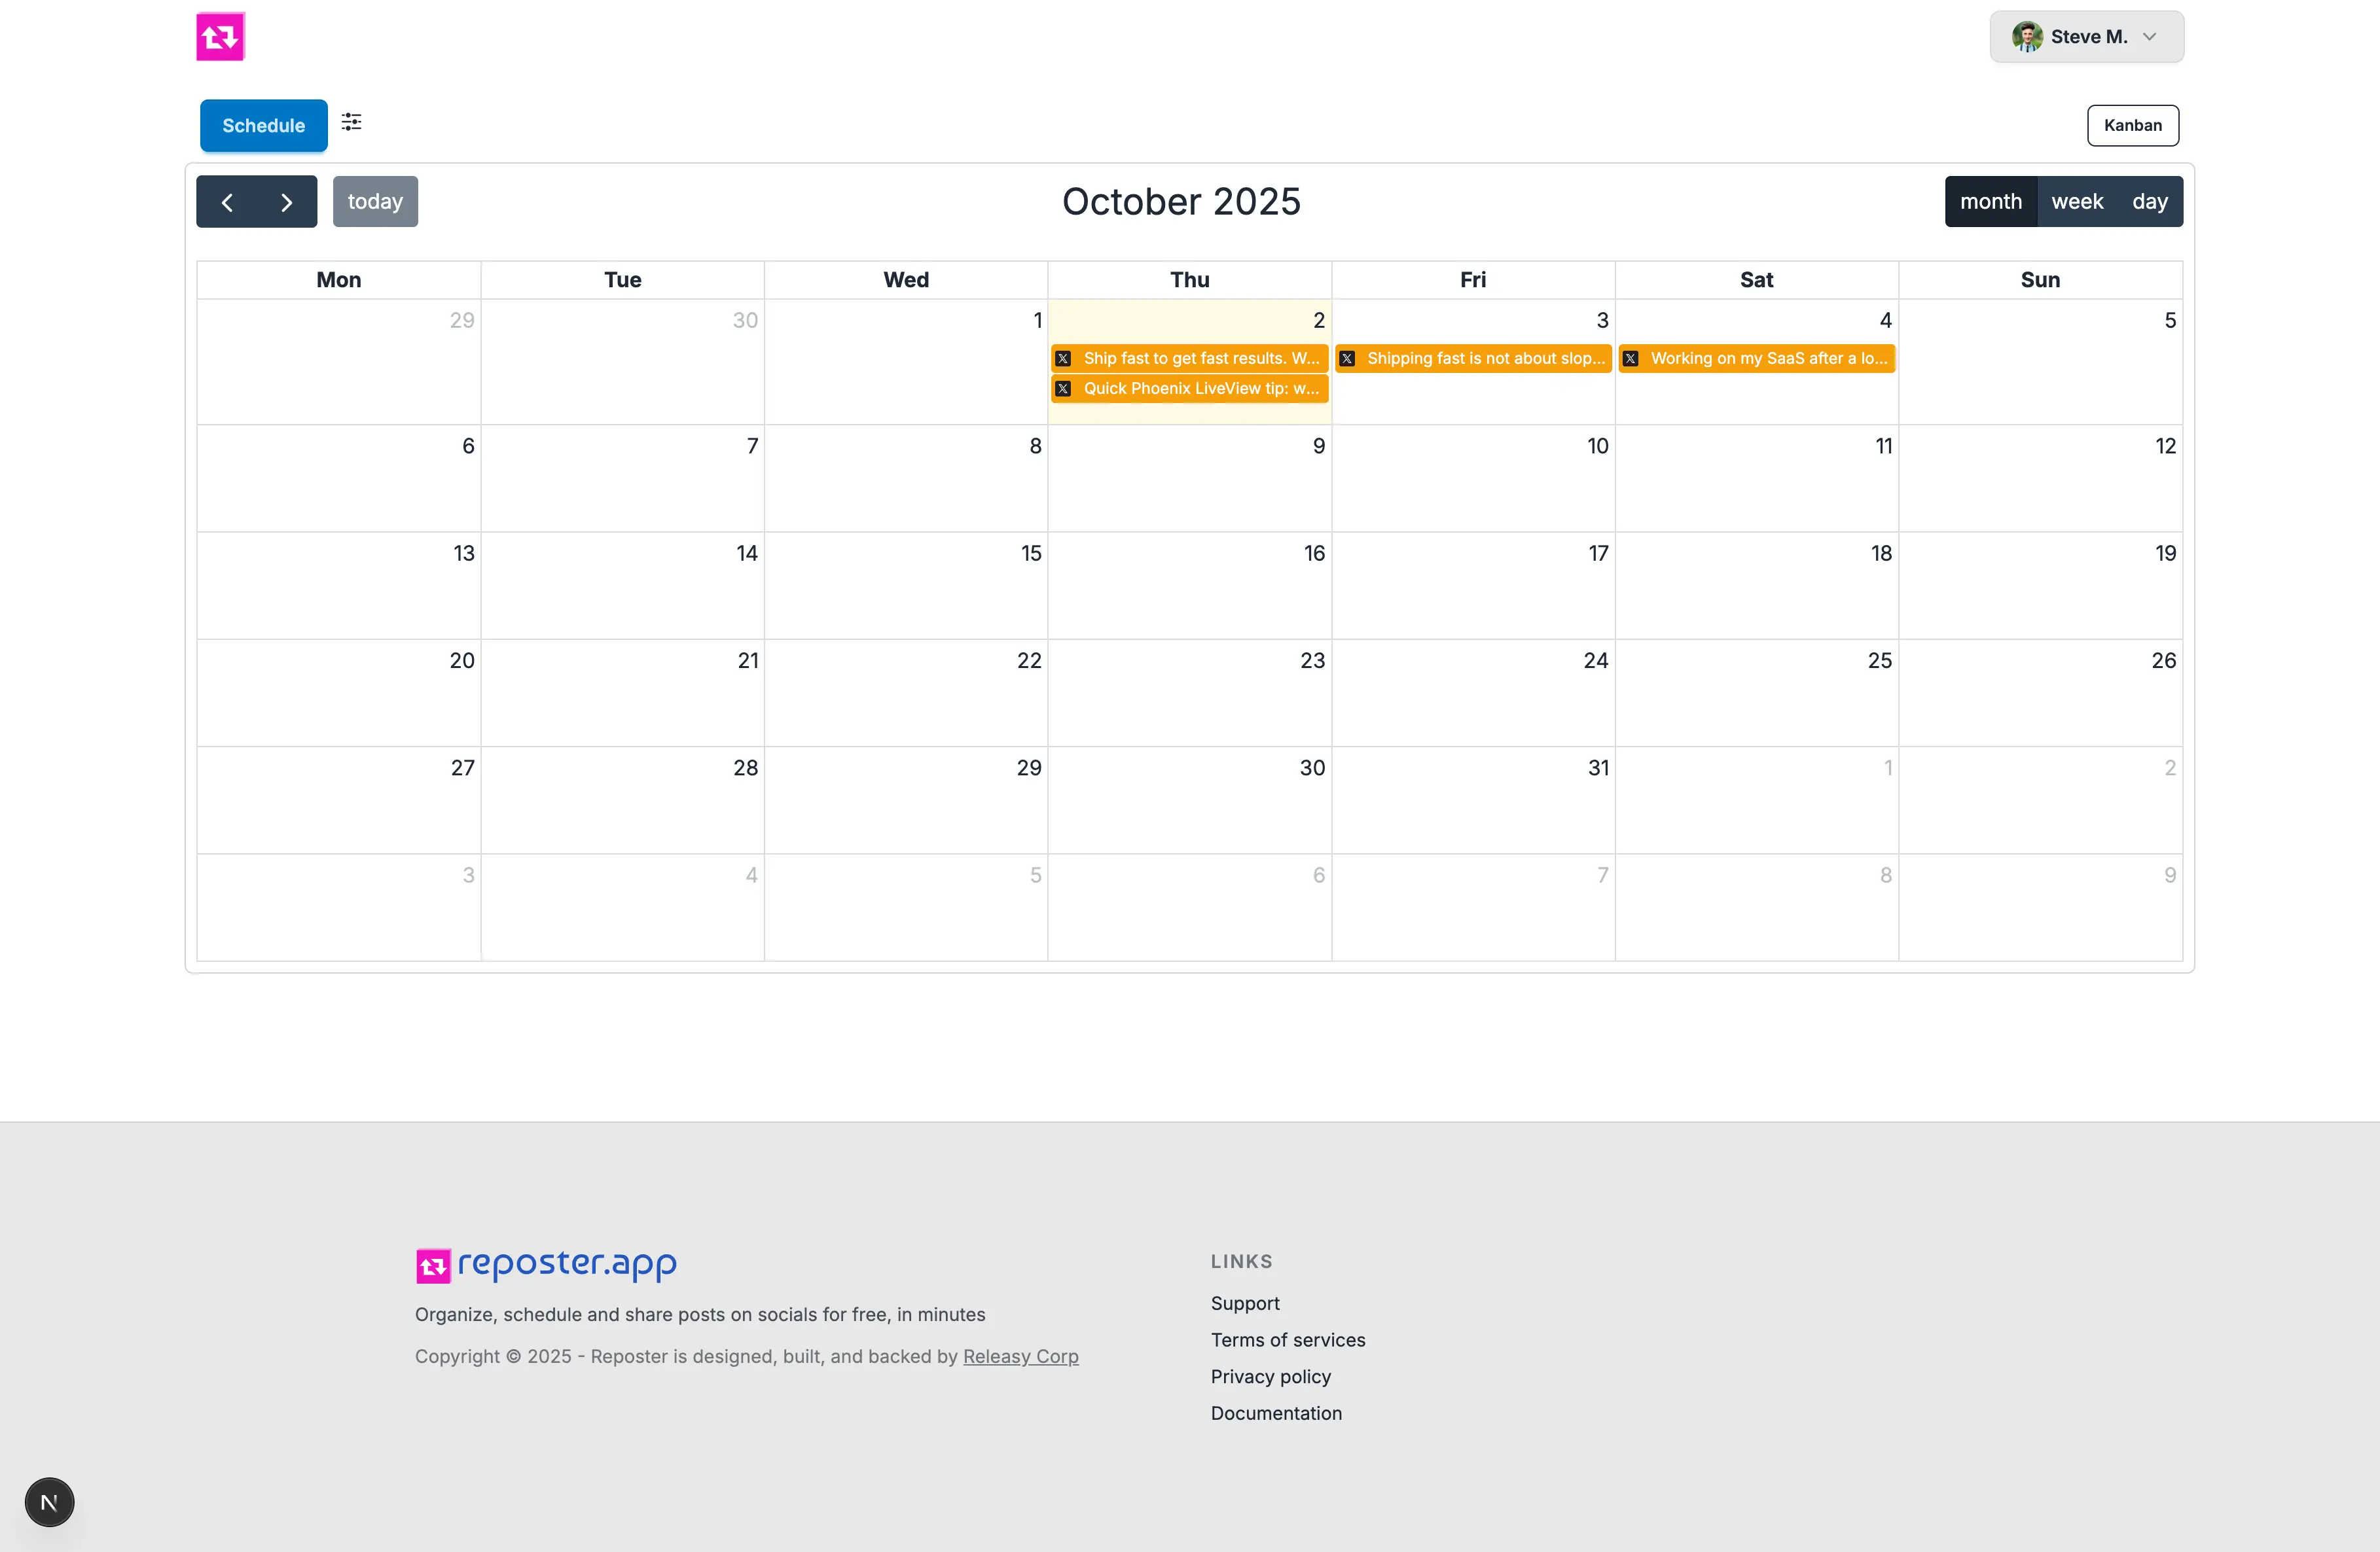Viewport: 2380px width, 1552px height.
Task: Go to previous month with left arrow
Action: (x=227, y=202)
